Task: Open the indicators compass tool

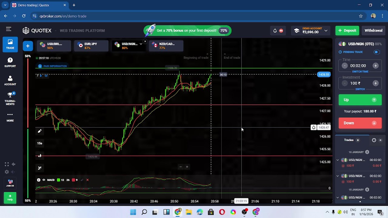Action: pyautogui.click(x=39, y=168)
